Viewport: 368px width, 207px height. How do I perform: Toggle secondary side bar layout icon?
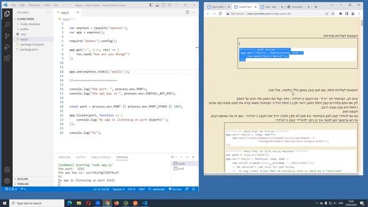(163, 5)
